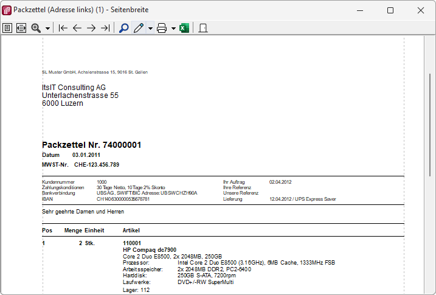
Task: Click the door exit preview icon
Action: click(x=203, y=28)
